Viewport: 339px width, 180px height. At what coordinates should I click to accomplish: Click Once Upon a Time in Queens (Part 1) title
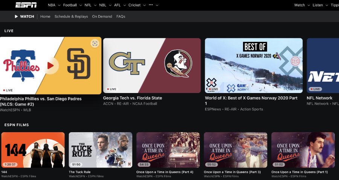299,172
